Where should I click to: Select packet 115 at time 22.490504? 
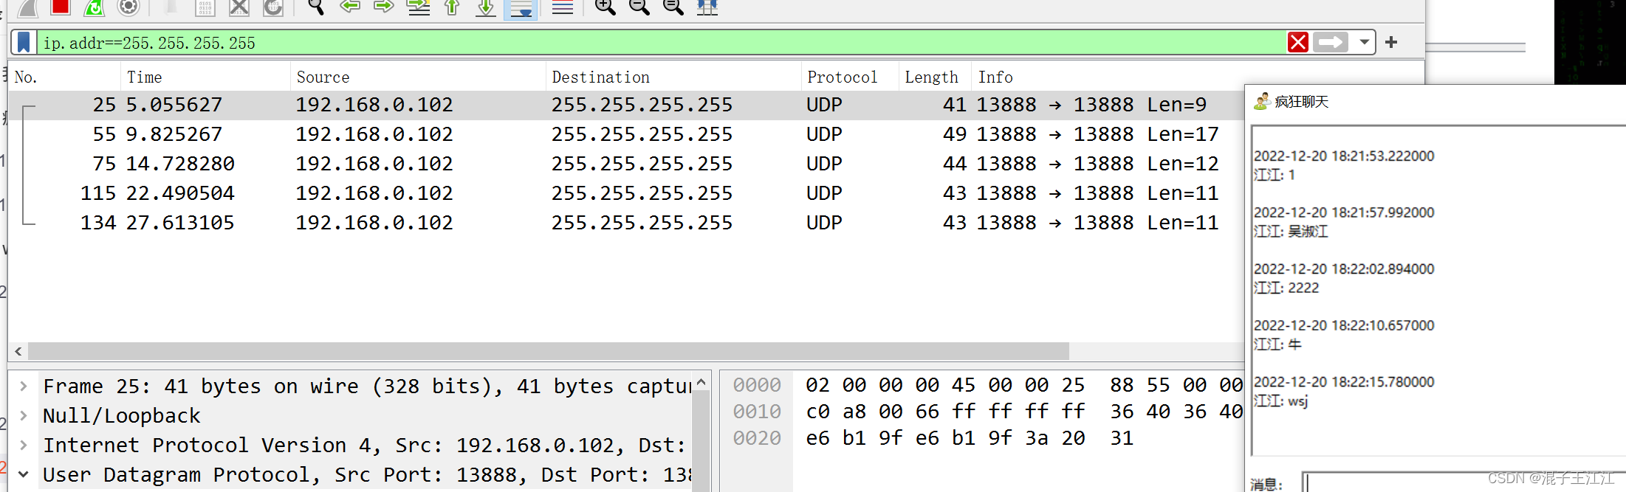(x=626, y=193)
